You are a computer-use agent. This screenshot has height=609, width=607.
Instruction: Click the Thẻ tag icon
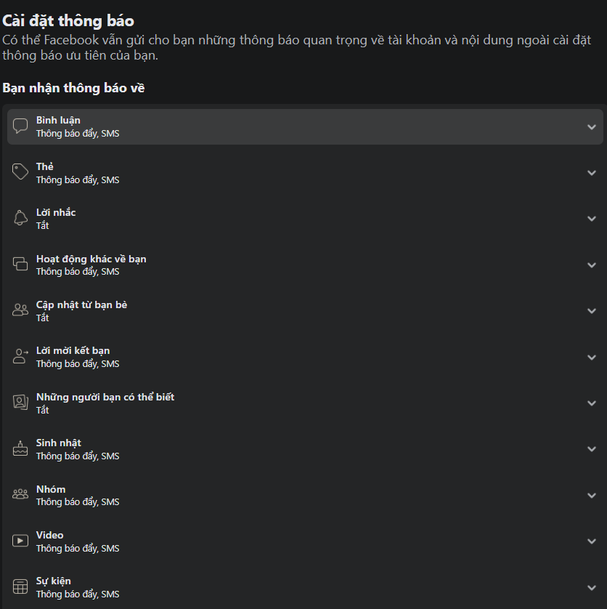point(20,172)
